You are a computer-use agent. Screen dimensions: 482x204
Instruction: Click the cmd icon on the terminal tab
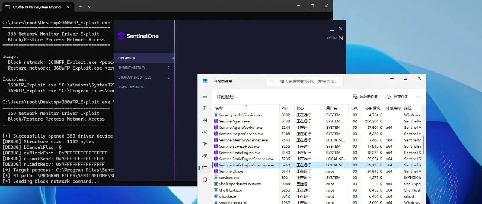point(8,7)
